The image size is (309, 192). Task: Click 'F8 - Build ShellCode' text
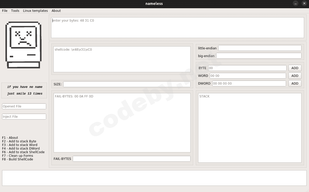pos(18,159)
